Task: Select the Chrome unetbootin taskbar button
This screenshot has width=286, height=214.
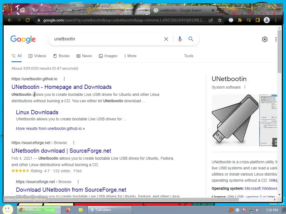Action: click(x=39, y=210)
